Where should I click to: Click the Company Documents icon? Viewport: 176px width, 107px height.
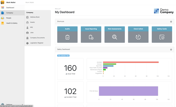tap(27, 38)
